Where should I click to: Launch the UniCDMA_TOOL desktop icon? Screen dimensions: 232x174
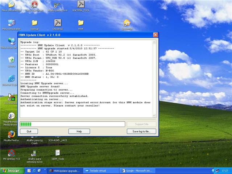[x=81, y=6]
